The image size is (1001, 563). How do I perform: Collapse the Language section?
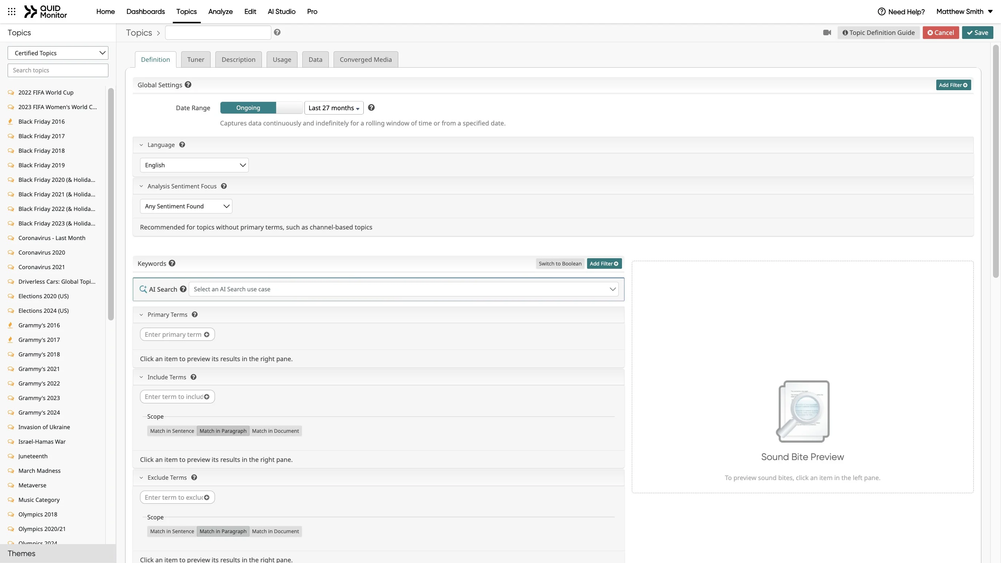tap(141, 145)
